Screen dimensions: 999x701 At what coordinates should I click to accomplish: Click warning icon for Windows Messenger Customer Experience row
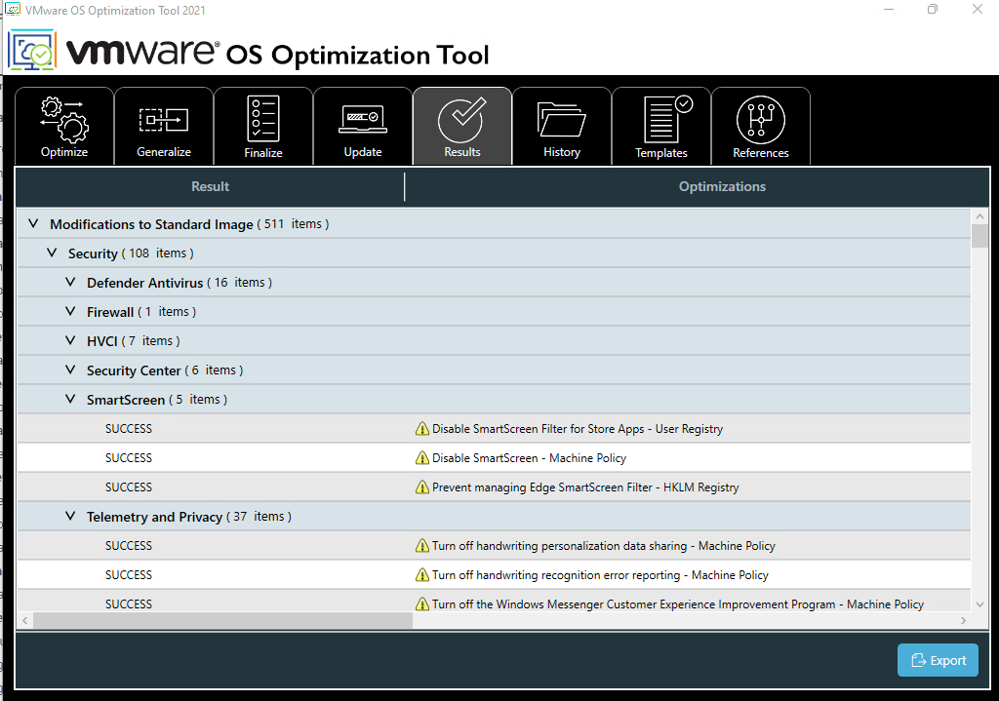[x=421, y=604]
